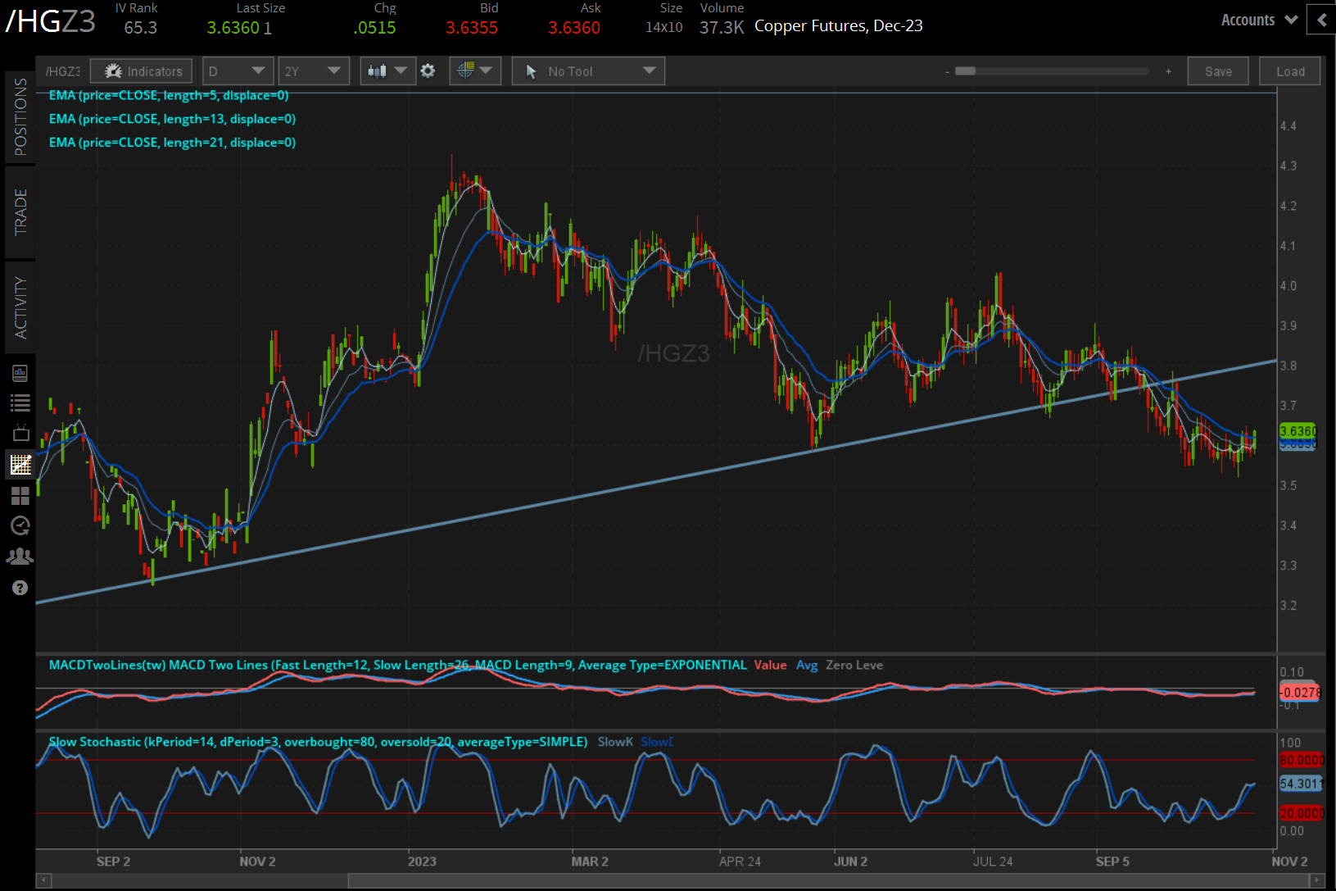
Task: Open the four-square grid layout icon
Action: coord(20,496)
